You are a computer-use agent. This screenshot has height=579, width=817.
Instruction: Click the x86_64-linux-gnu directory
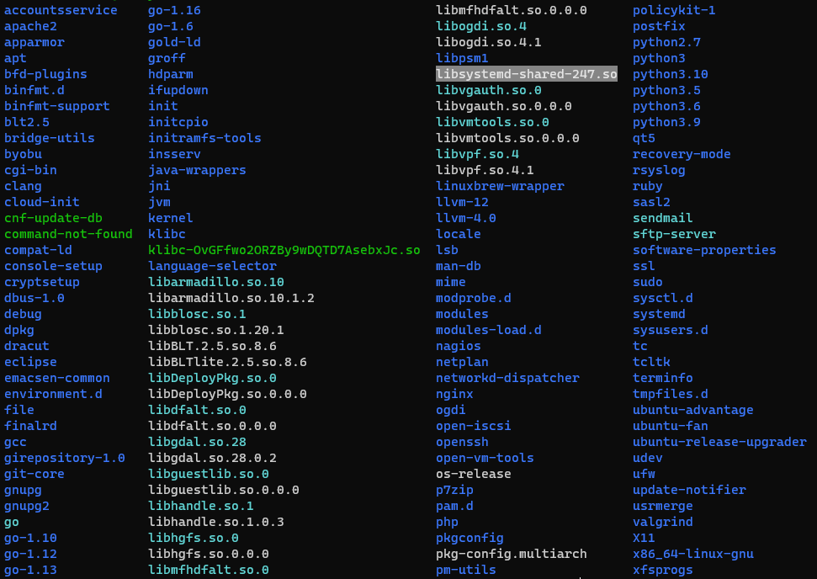(693, 554)
